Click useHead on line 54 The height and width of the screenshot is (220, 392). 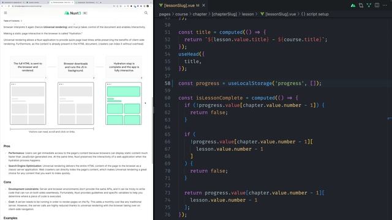click(189, 54)
